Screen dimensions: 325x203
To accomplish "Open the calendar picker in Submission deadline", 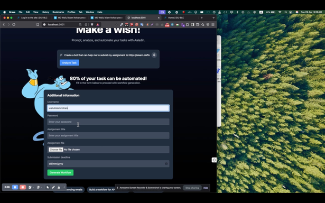I will [166, 164].
